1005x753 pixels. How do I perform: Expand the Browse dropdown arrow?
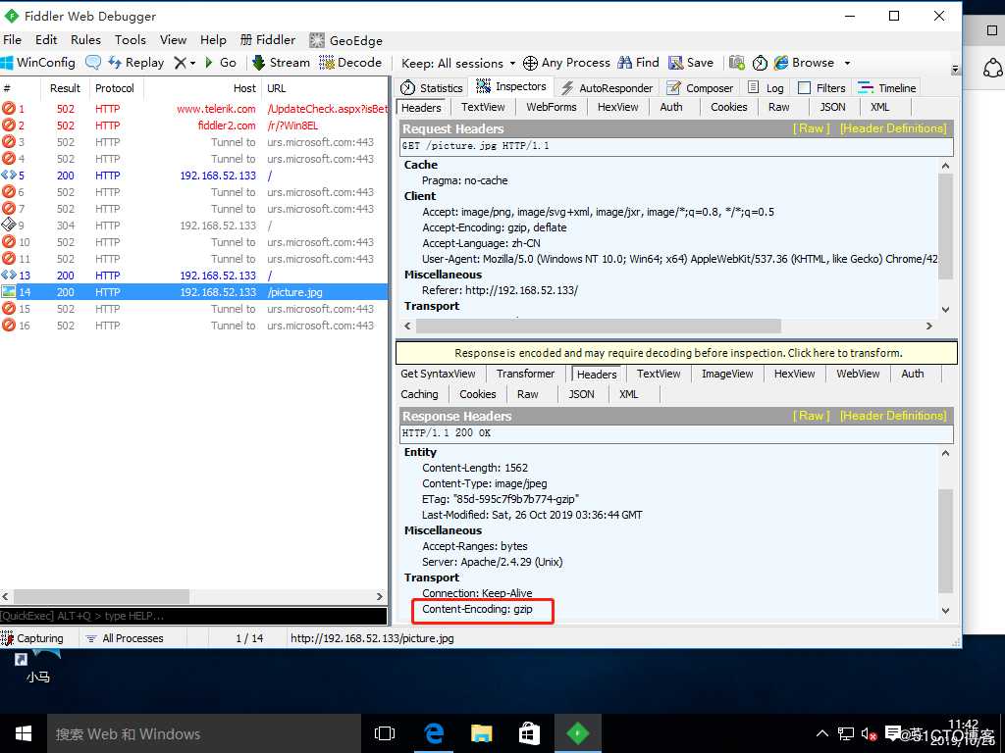(x=847, y=64)
